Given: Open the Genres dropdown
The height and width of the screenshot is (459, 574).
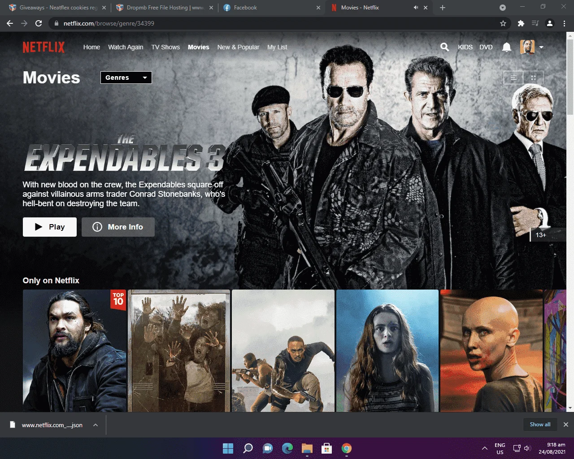Looking at the screenshot, I should click(126, 78).
